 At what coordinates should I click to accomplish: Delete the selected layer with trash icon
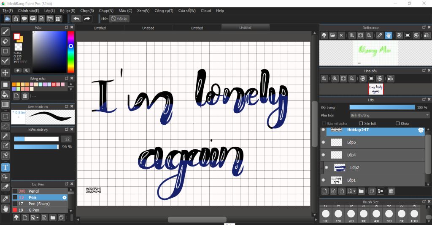(391, 191)
